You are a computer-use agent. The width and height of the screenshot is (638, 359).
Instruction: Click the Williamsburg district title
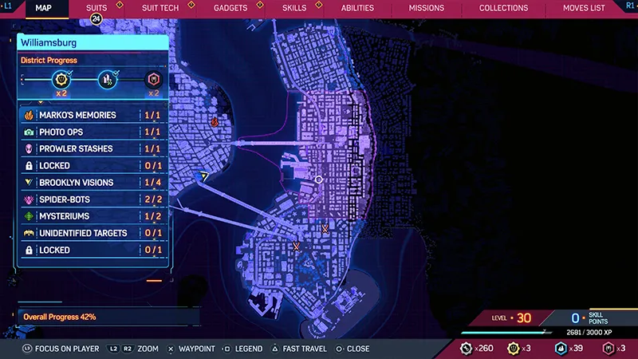pyautogui.click(x=49, y=43)
